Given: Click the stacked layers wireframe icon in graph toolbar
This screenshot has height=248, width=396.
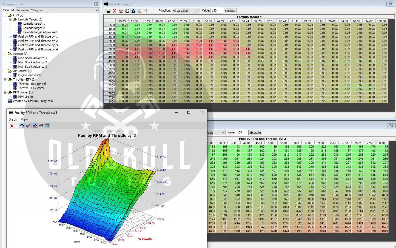Looking at the screenshot, I should [x=41, y=126].
